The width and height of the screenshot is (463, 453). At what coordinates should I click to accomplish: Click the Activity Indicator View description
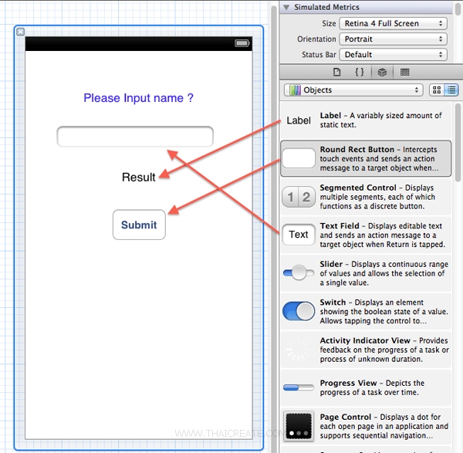coord(384,350)
